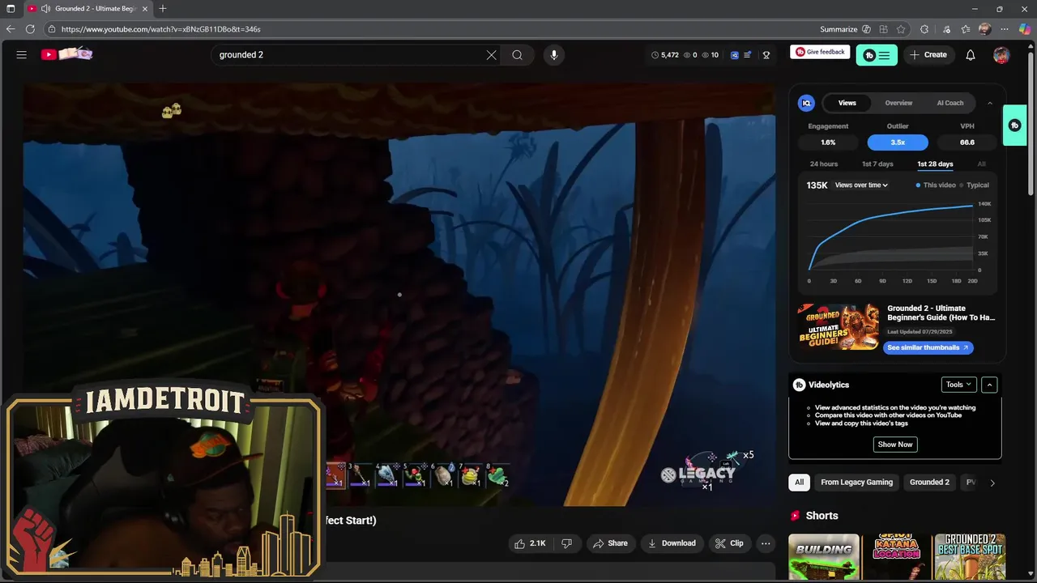Viewport: 1037px width, 583px height.
Task: Collapse the Videolytics panel chevron
Action: (989, 385)
